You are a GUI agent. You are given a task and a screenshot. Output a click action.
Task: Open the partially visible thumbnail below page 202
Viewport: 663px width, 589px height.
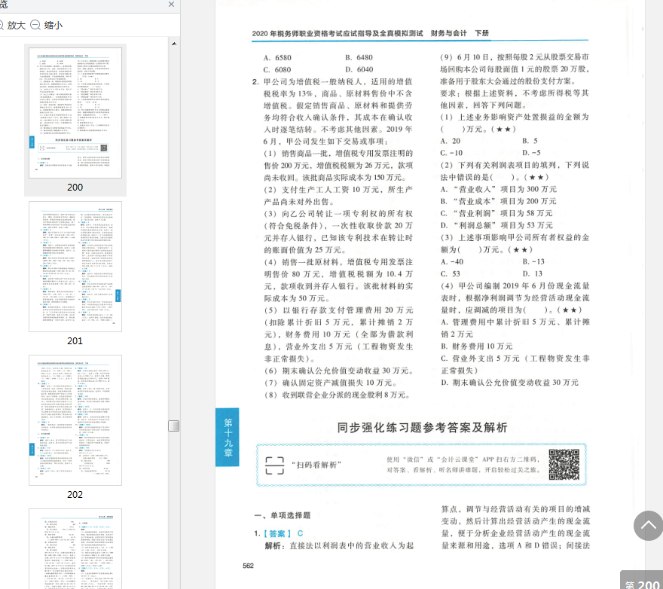coord(75,548)
